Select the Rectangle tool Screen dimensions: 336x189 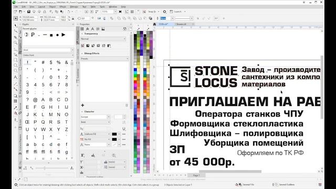16,60
